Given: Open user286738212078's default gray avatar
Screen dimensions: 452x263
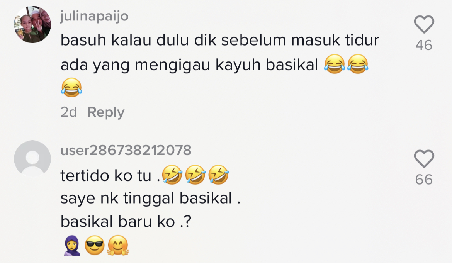Looking at the screenshot, I should click(x=32, y=159).
